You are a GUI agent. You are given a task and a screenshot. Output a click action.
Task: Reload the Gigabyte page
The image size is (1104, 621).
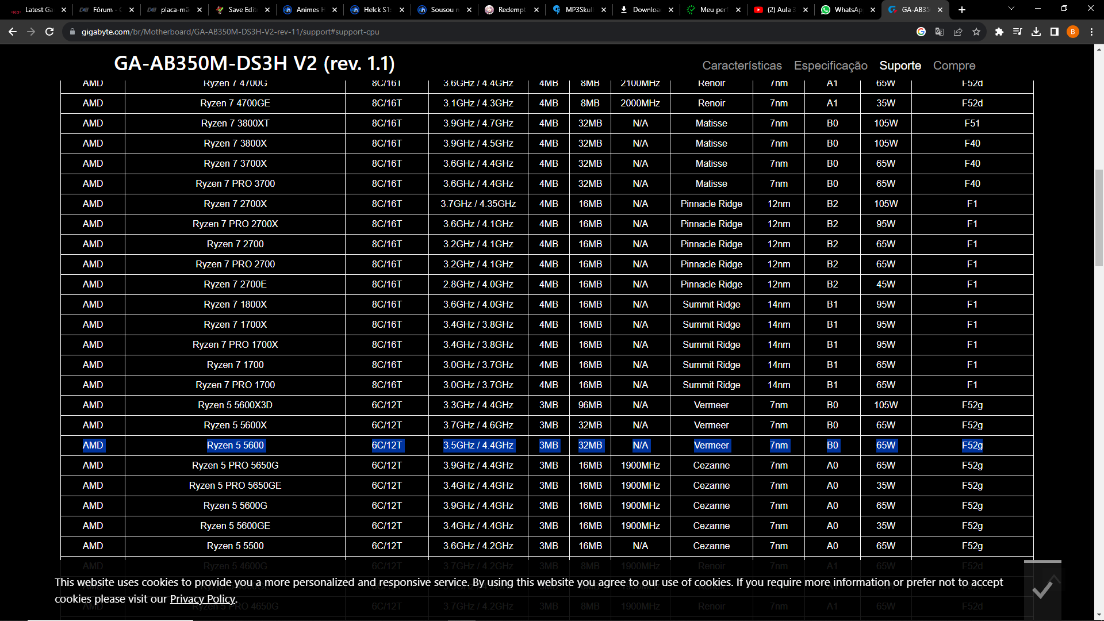(x=49, y=32)
